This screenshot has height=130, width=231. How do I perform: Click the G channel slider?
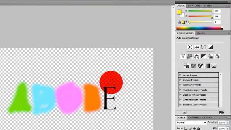[200, 16]
